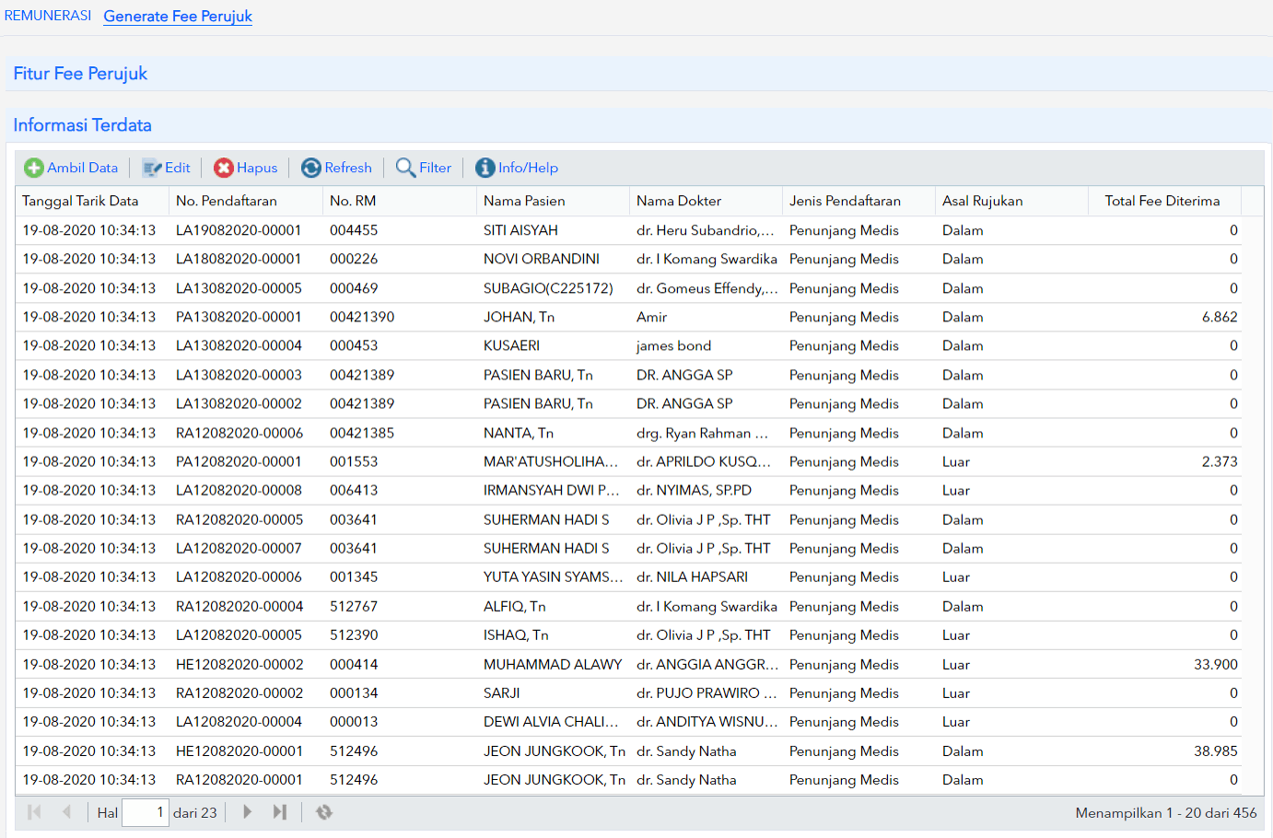Click registration LA12082020-00007
1273x838 pixels.
pos(239,548)
